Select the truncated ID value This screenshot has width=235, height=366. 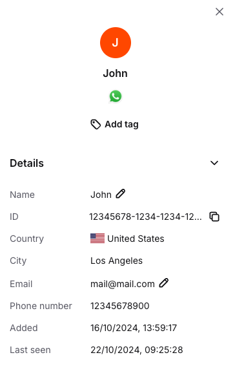click(146, 217)
